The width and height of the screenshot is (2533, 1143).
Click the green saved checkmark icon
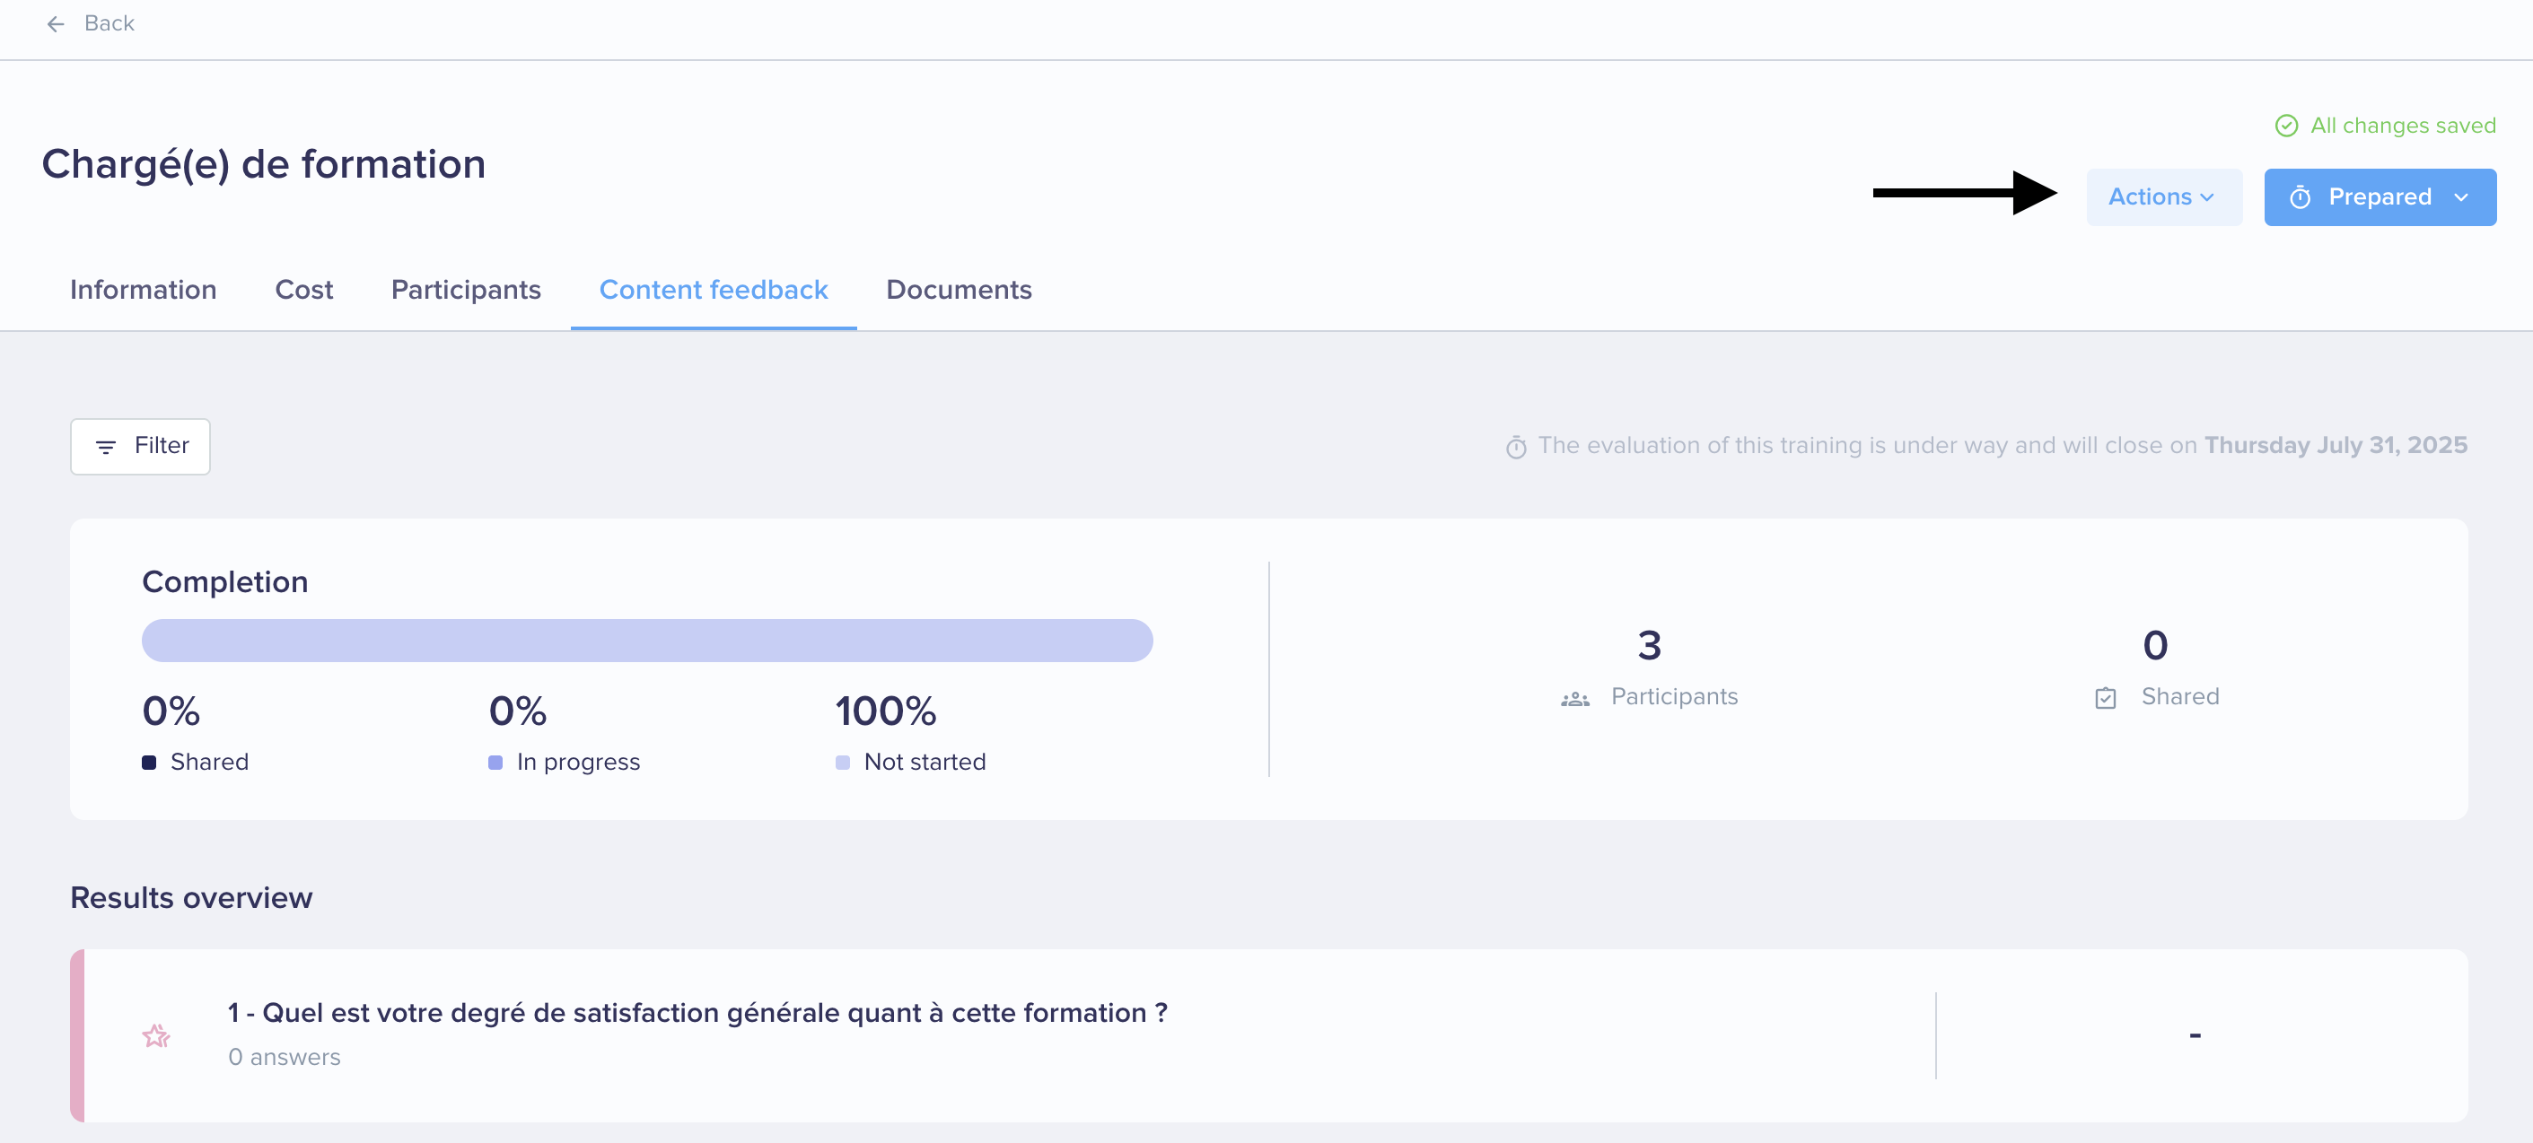coord(2286,126)
